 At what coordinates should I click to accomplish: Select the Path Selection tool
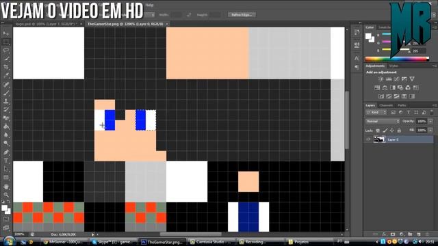pyautogui.click(x=6, y=169)
